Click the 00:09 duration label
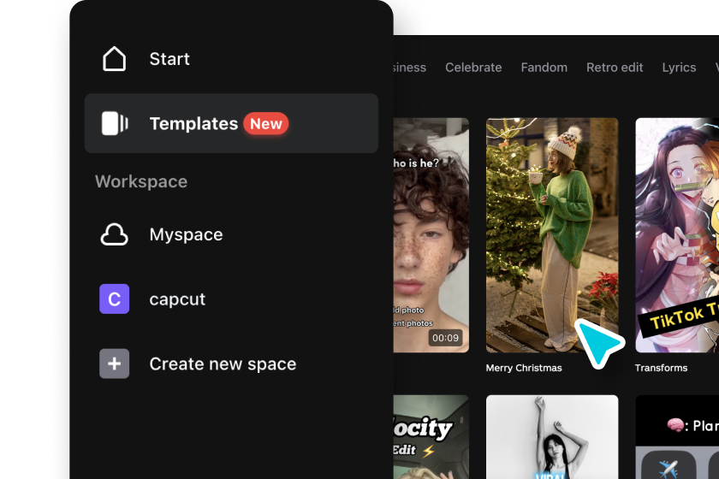This screenshot has width=719, height=479. point(445,338)
